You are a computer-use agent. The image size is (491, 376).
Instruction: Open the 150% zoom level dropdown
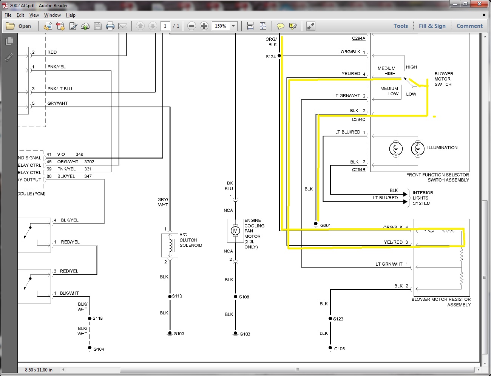(x=233, y=26)
